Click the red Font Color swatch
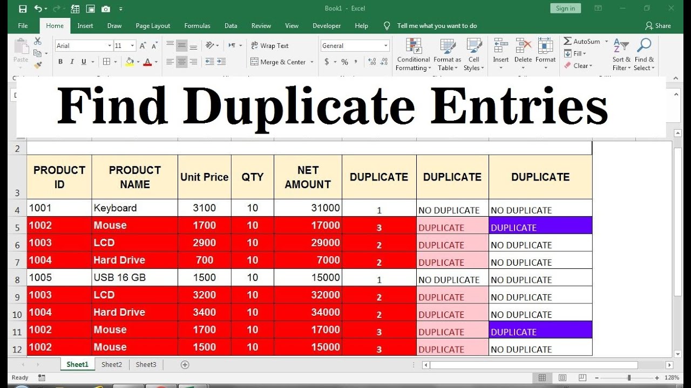 [x=147, y=62]
